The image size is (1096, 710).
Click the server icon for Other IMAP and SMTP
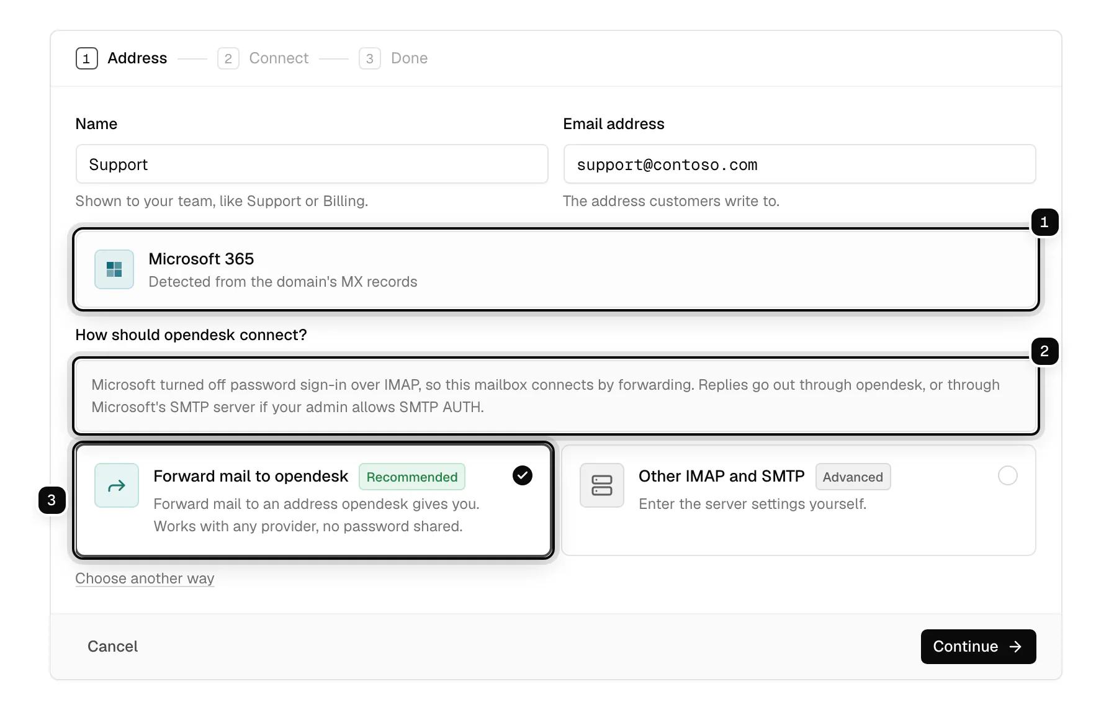602,485
